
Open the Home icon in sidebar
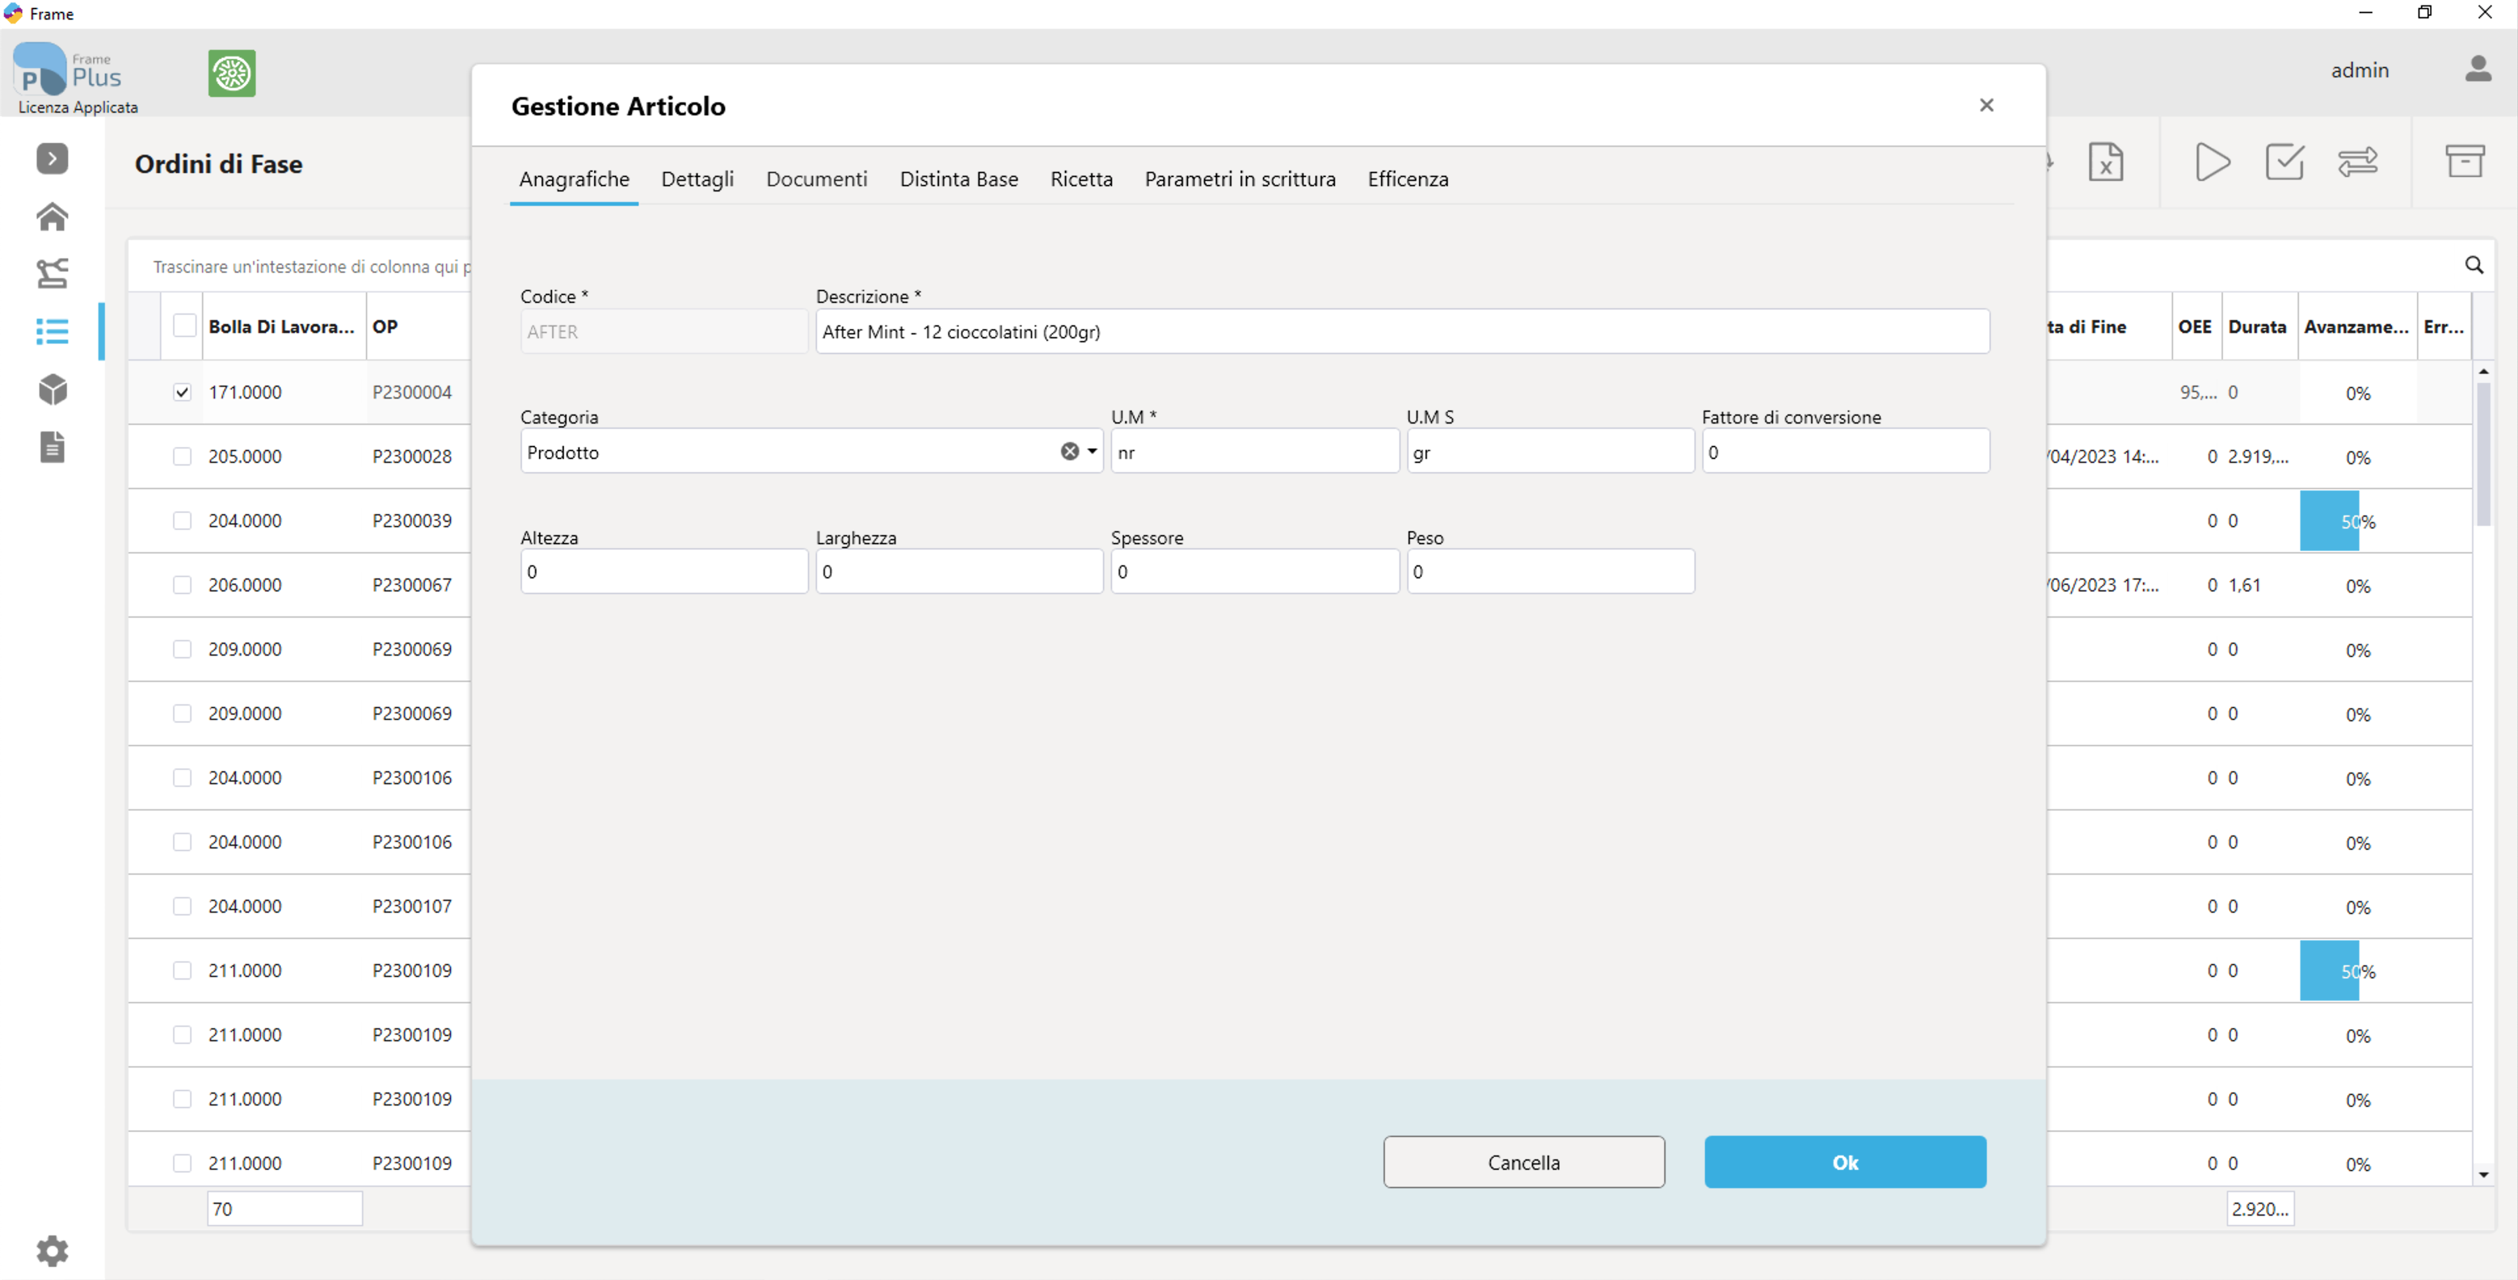click(52, 216)
